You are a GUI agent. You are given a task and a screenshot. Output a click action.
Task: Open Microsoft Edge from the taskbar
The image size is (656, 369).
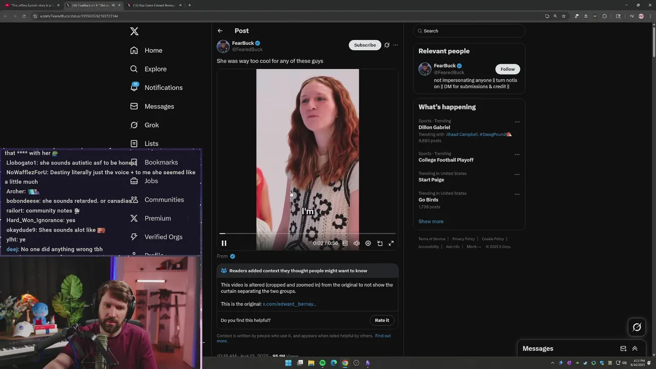(334, 363)
